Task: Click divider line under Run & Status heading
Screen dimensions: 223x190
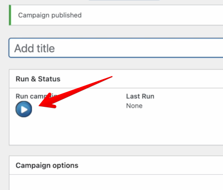Action: tap(116, 88)
